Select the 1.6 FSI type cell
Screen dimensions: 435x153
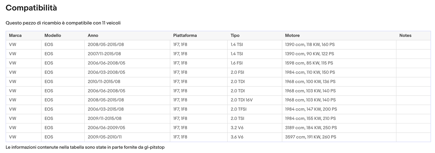click(x=237, y=63)
